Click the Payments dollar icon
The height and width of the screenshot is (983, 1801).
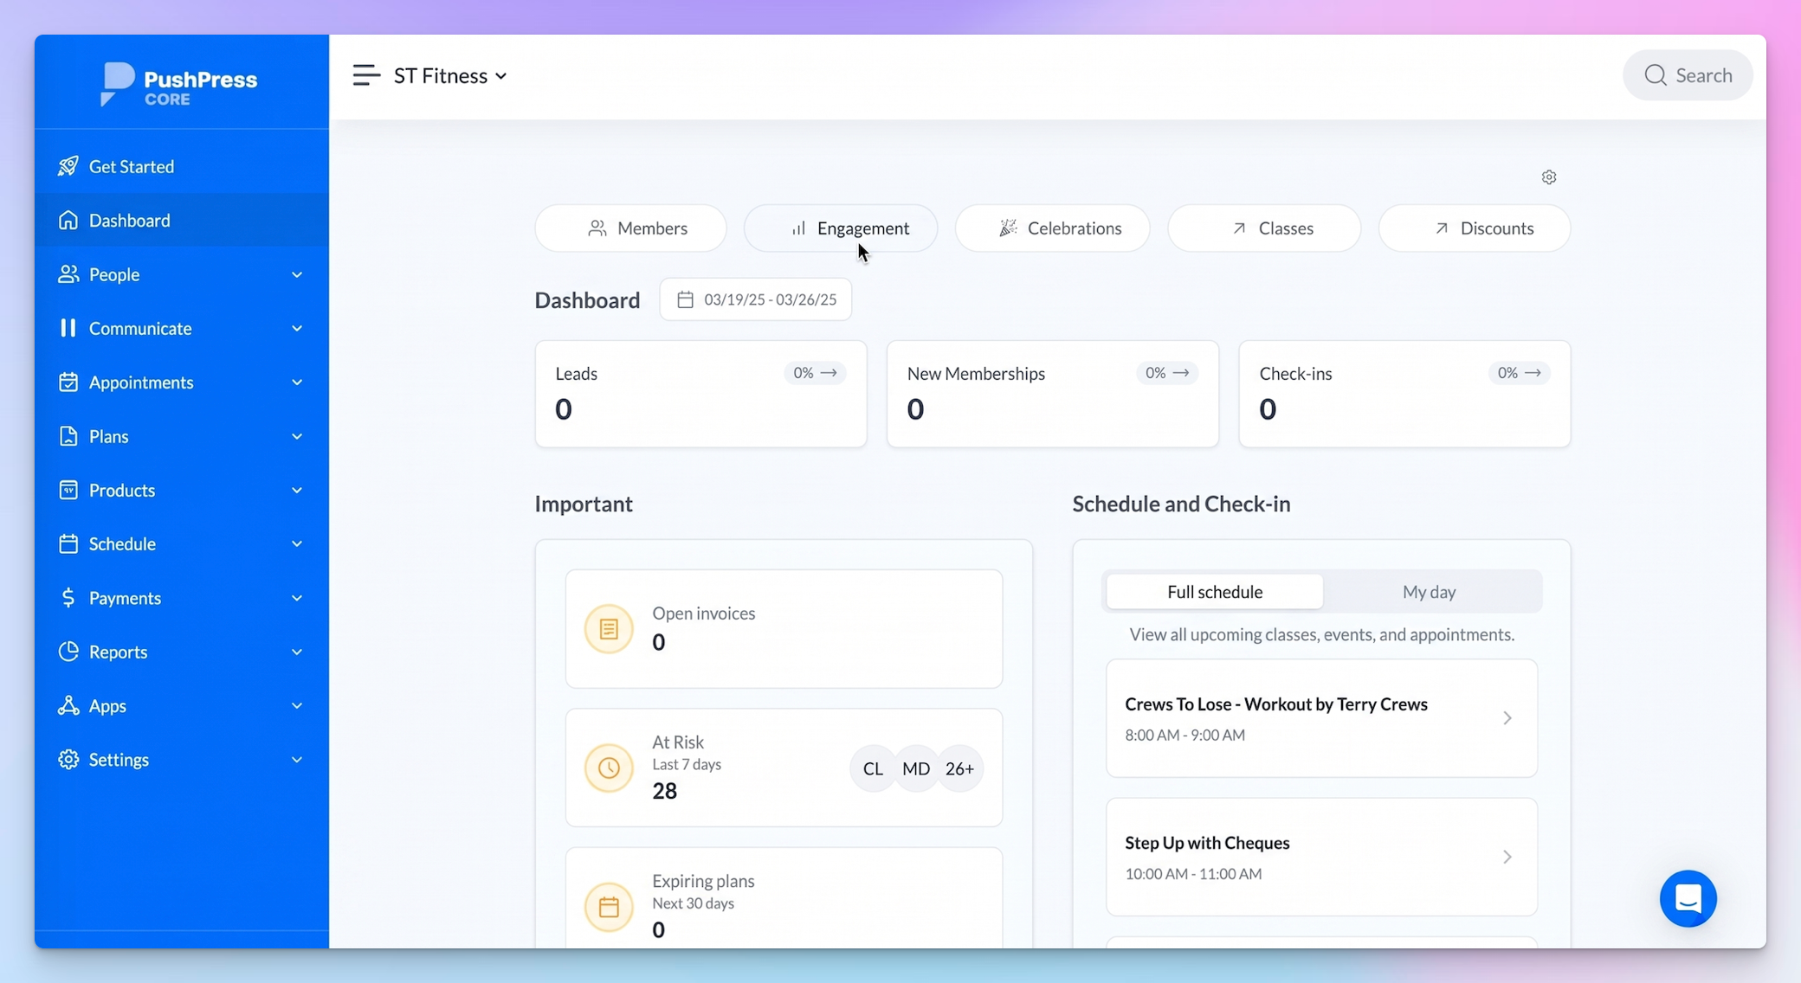tap(68, 598)
